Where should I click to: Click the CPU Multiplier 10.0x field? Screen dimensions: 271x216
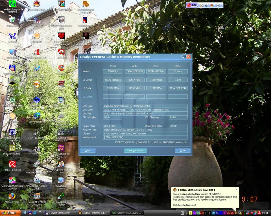coord(113,117)
